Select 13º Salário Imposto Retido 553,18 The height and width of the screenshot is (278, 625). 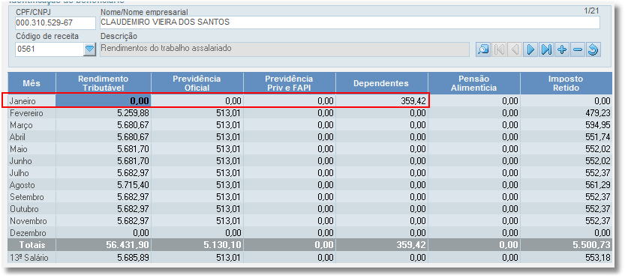pyautogui.click(x=566, y=257)
